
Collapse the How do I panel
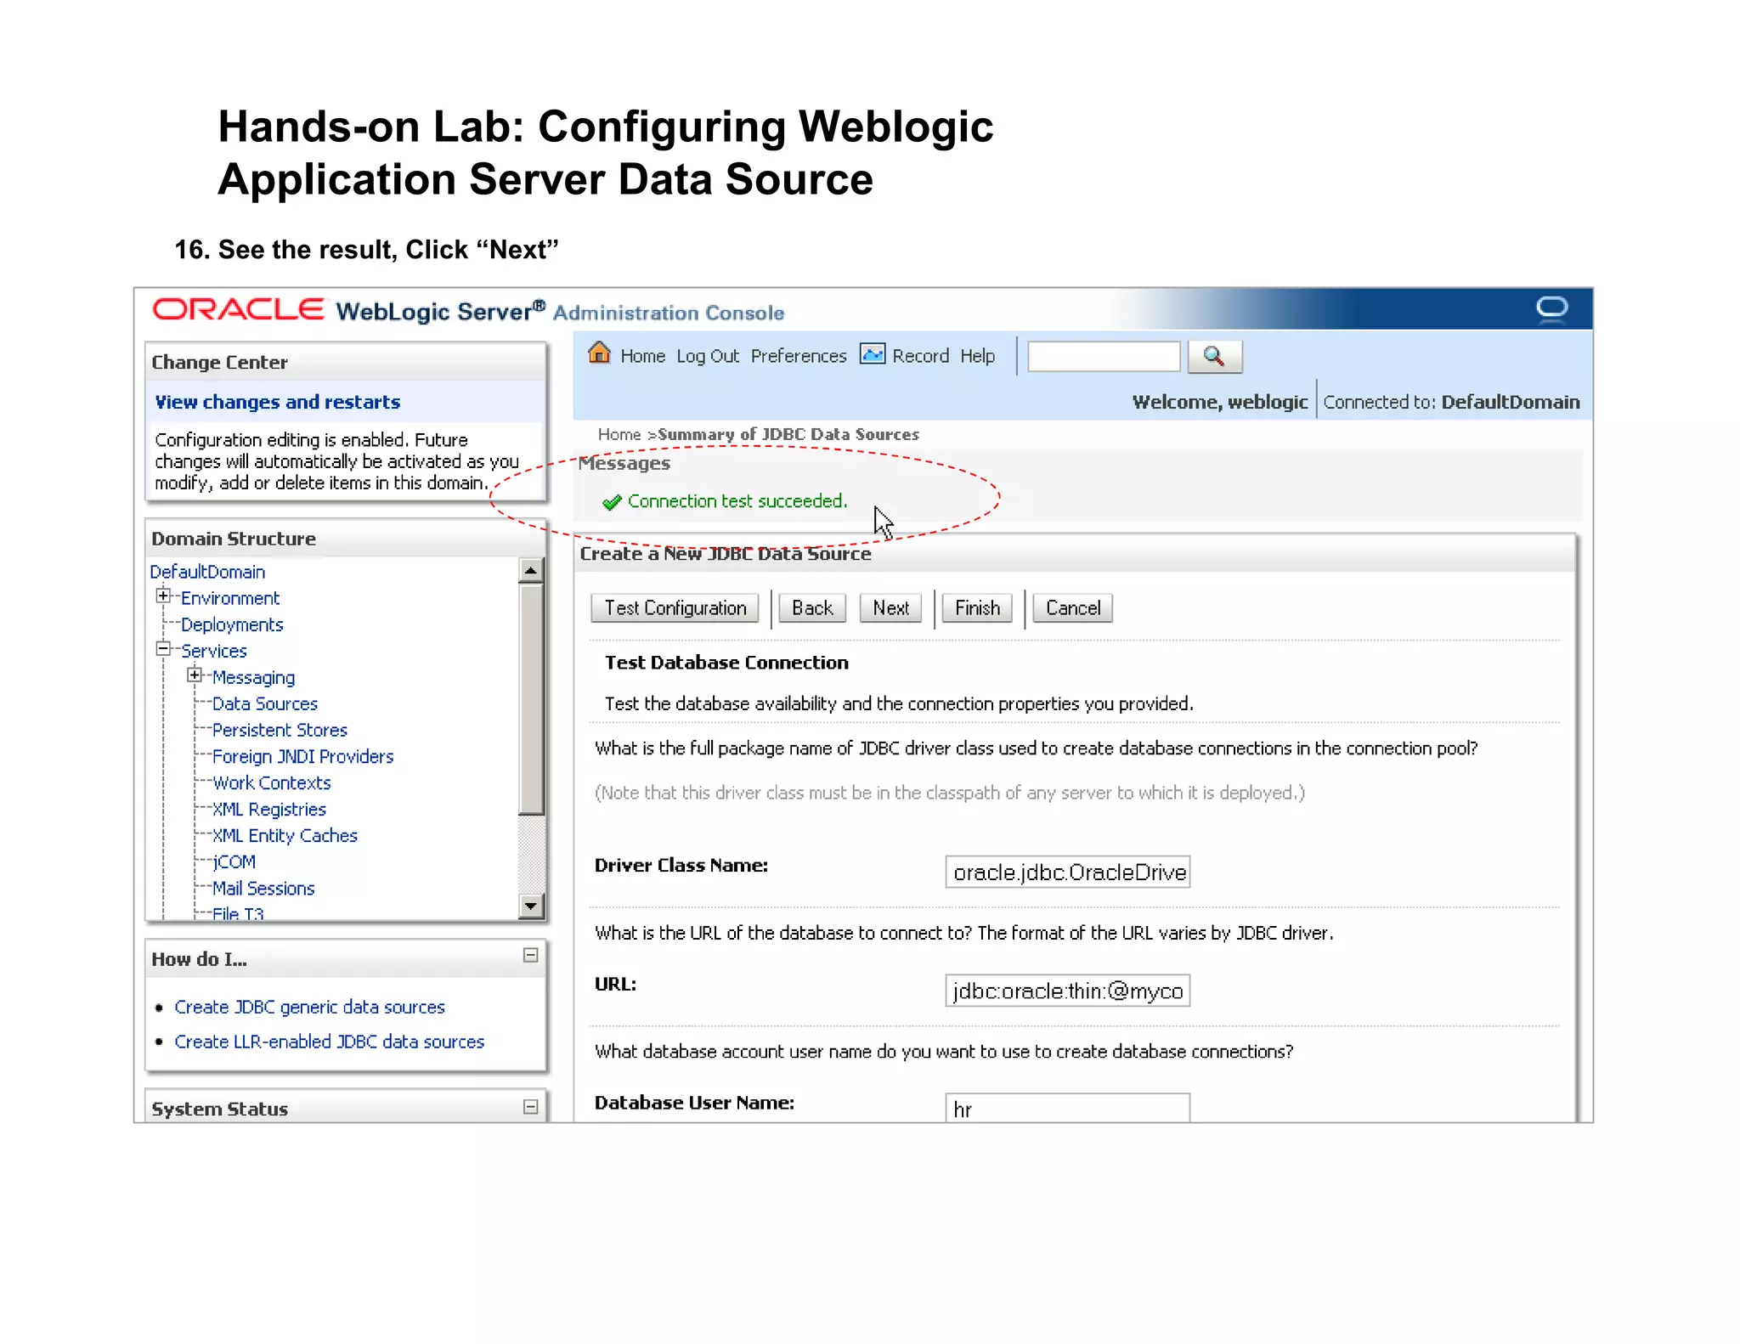(530, 956)
